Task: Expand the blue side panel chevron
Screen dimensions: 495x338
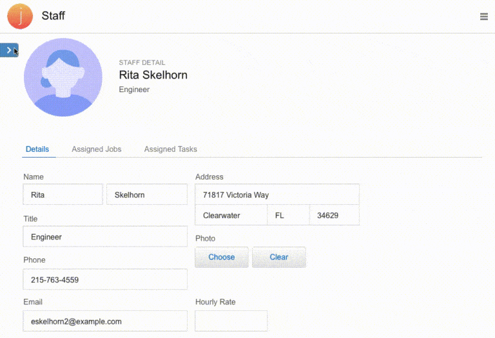Action: [x=8, y=50]
